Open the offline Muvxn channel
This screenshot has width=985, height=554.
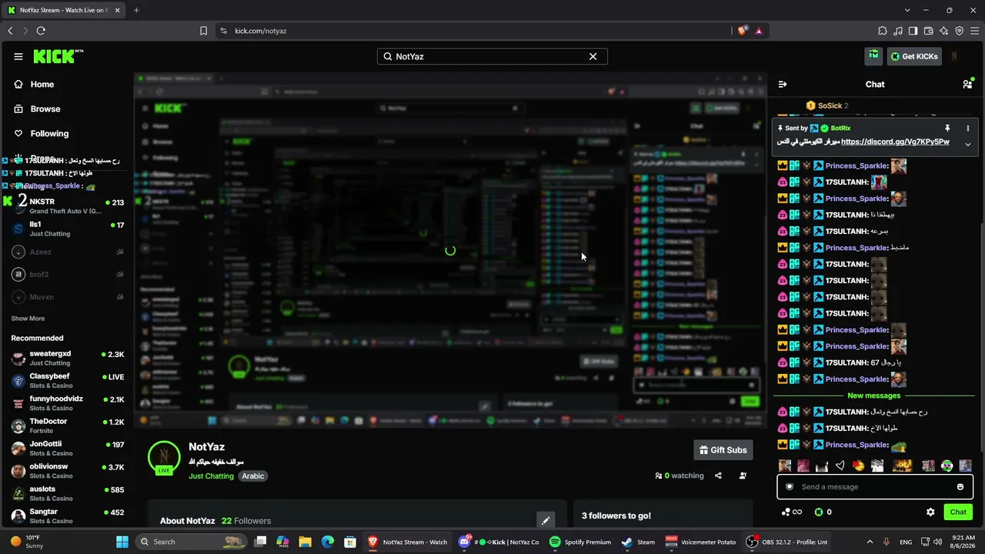click(x=67, y=296)
